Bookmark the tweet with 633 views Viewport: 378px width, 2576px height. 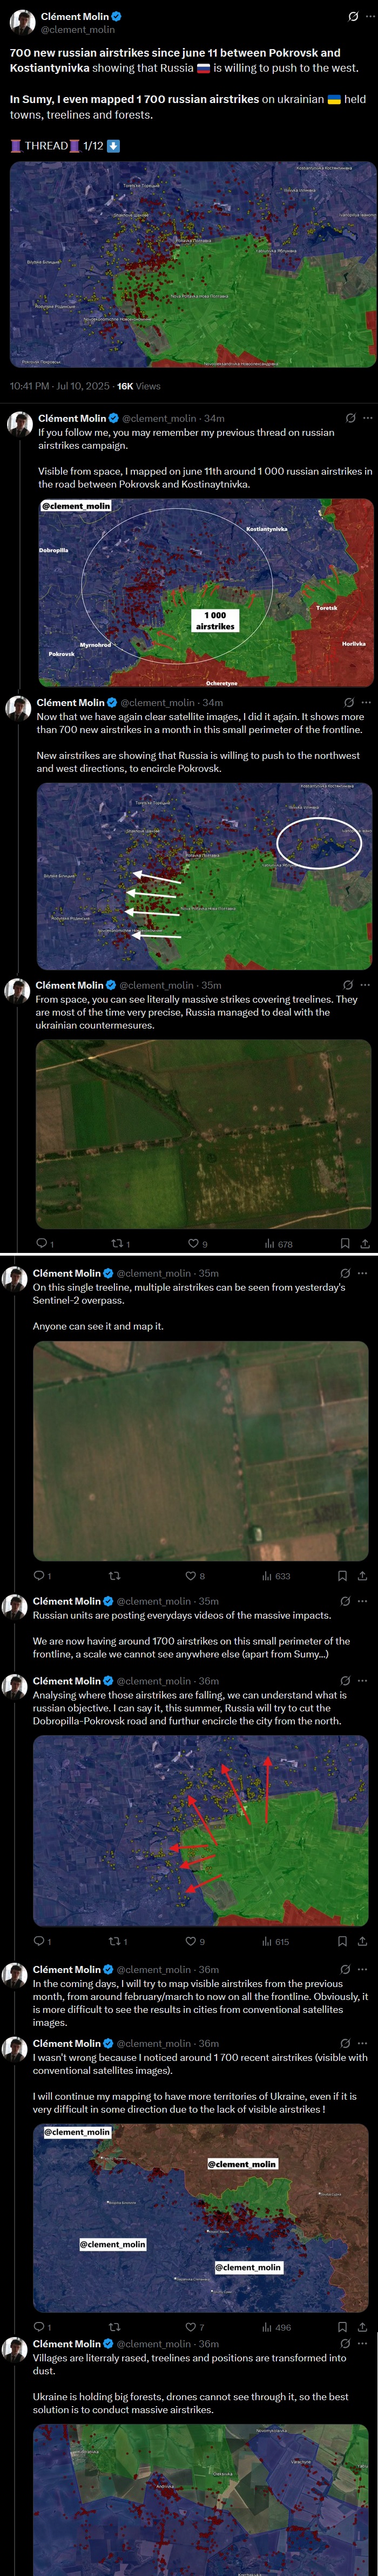(342, 1576)
